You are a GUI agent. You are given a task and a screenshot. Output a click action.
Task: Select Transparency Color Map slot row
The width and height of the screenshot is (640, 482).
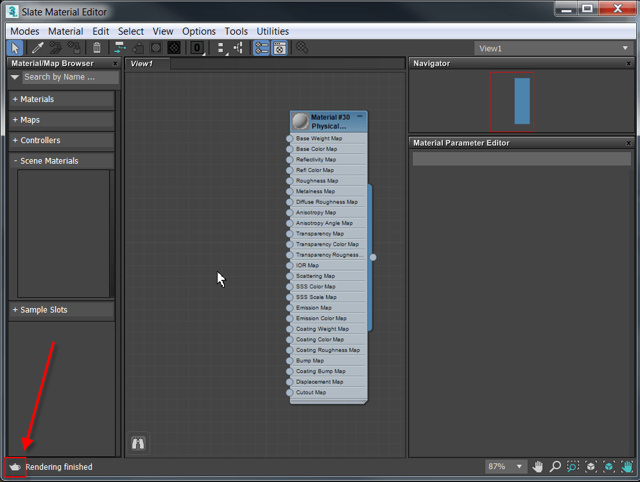coord(329,245)
